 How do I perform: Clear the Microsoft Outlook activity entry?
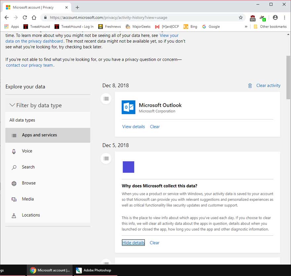click(x=155, y=127)
